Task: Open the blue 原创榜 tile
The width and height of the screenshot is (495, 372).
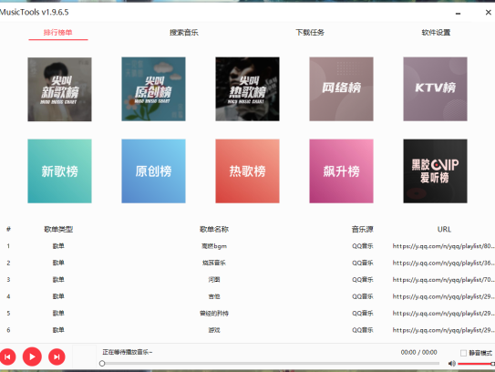Action: [x=153, y=171]
